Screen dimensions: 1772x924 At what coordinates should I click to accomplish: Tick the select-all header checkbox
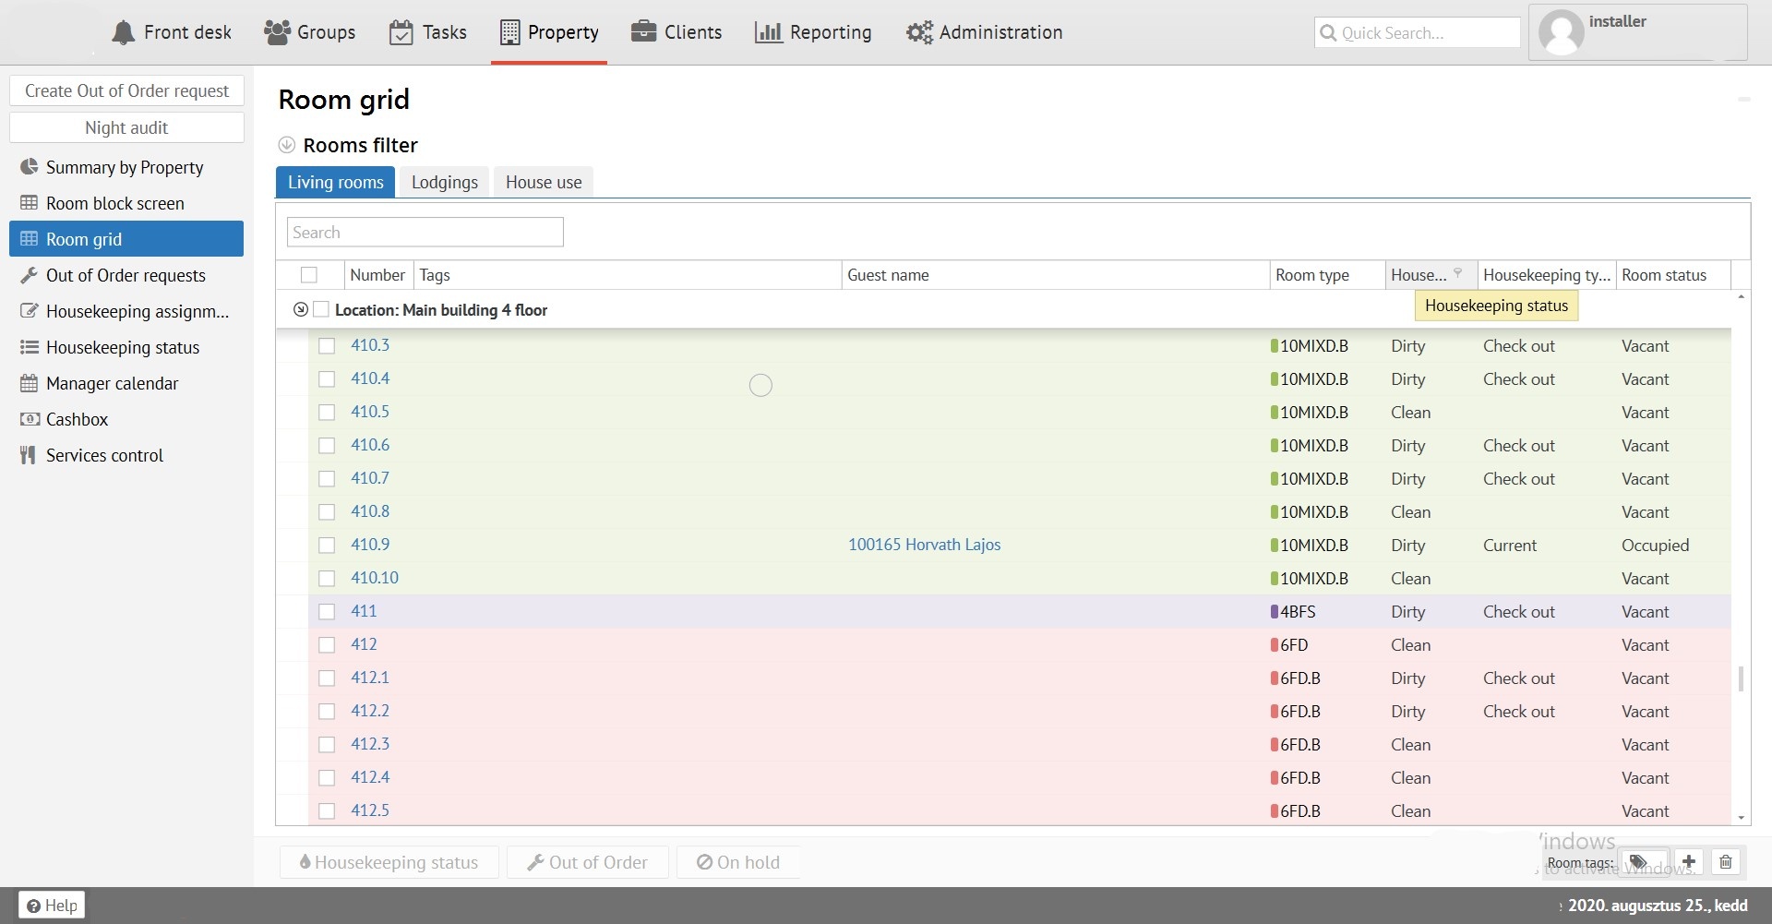(x=309, y=275)
